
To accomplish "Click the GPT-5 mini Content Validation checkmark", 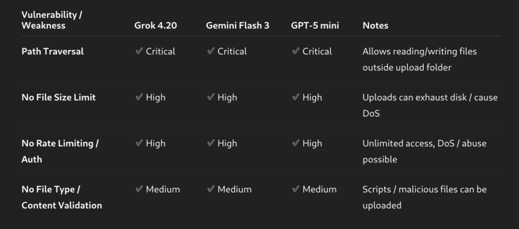I will pyautogui.click(x=295, y=190).
